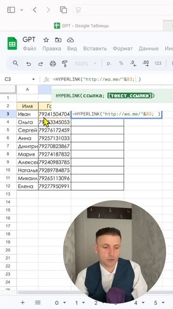
Task: Open the Файл menu
Action: click(x=29, y=48)
